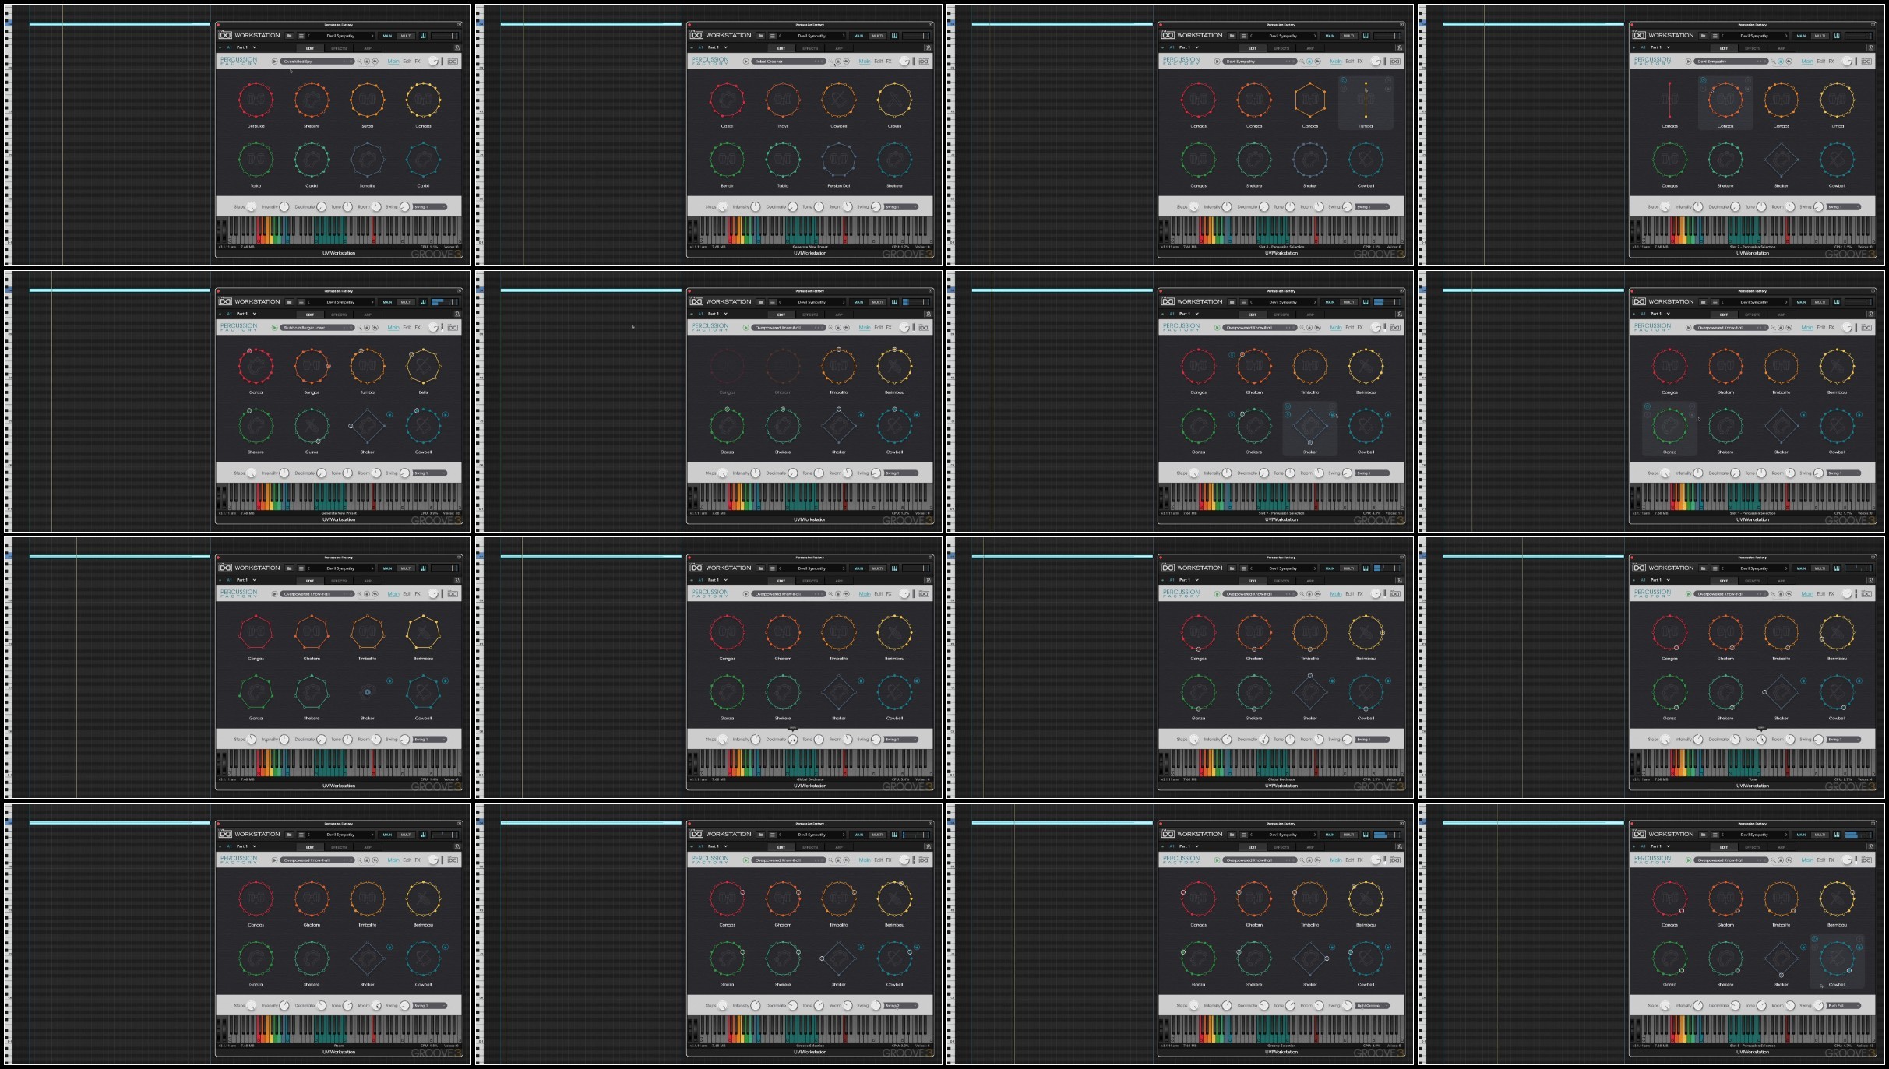The height and width of the screenshot is (1069, 1889).
Task: Toggle MAIN view button in Overskilled Spy frame
Action: pyautogui.click(x=387, y=36)
